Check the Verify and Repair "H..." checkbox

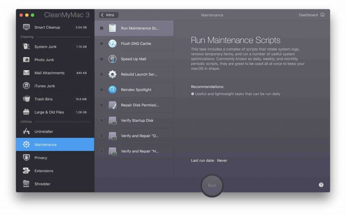pyautogui.click(x=101, y=151)
